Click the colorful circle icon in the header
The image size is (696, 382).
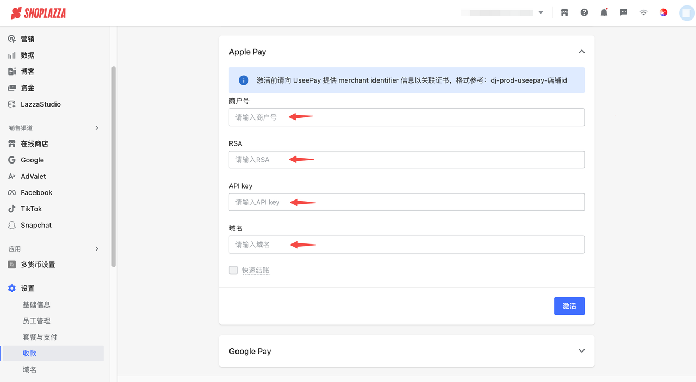pos(663,12)
